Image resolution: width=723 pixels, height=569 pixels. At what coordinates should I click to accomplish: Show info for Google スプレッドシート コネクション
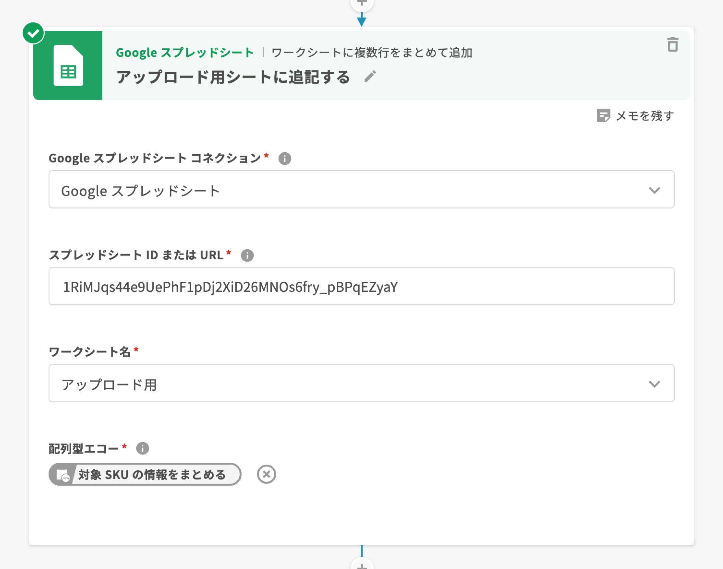[x=284, y=159]
